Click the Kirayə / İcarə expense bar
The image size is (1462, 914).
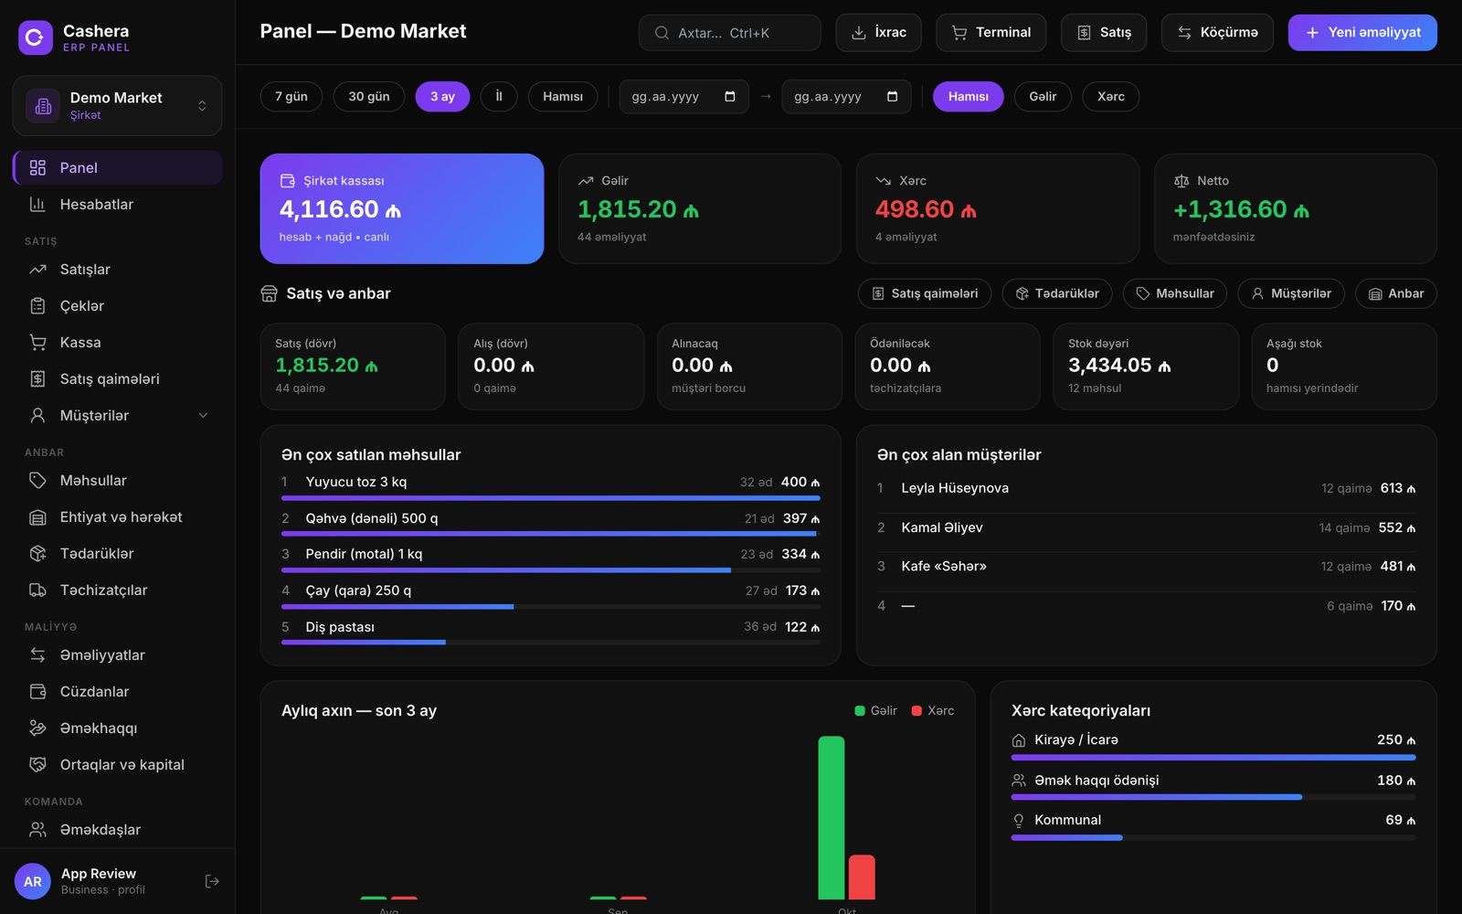coord(1213,758)
